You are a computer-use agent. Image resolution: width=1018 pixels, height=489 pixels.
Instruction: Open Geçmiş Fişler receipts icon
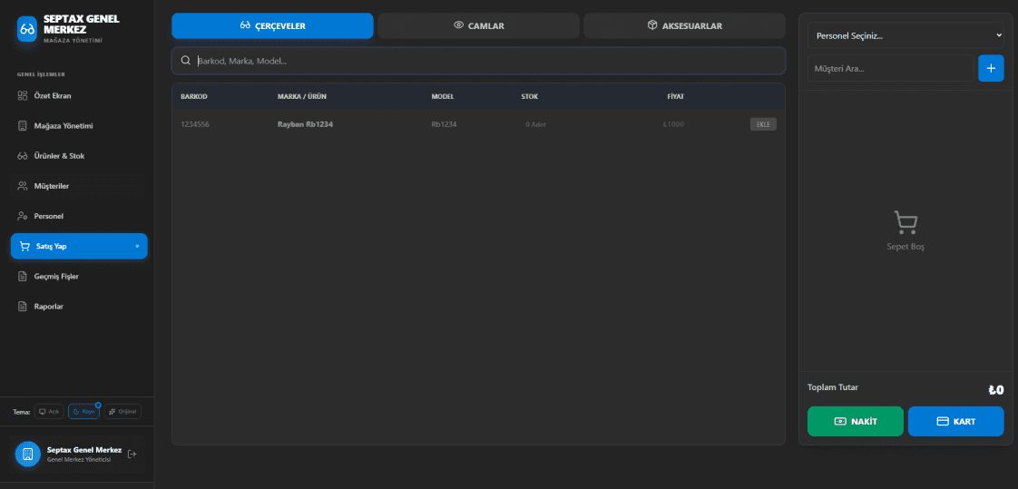(22, 277)
